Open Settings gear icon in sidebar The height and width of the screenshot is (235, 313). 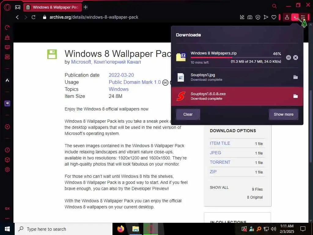tap(7, 170)
